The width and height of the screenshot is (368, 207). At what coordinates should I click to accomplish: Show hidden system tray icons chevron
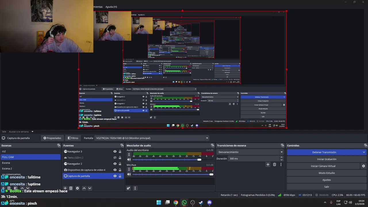pos(325,202)
